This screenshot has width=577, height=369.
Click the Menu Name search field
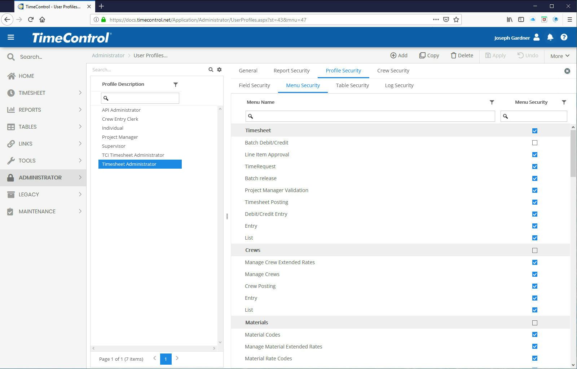[370, 116]
